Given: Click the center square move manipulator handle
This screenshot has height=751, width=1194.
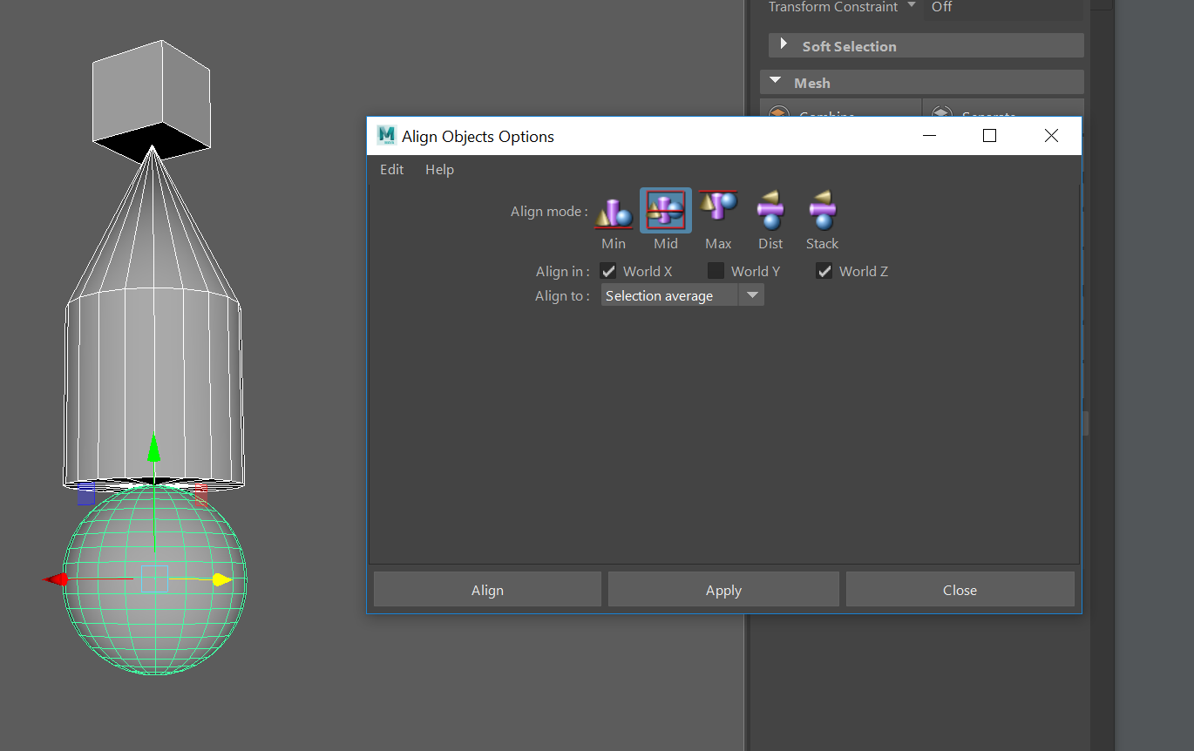Looking at the screenshot, I should coord(154,579).
